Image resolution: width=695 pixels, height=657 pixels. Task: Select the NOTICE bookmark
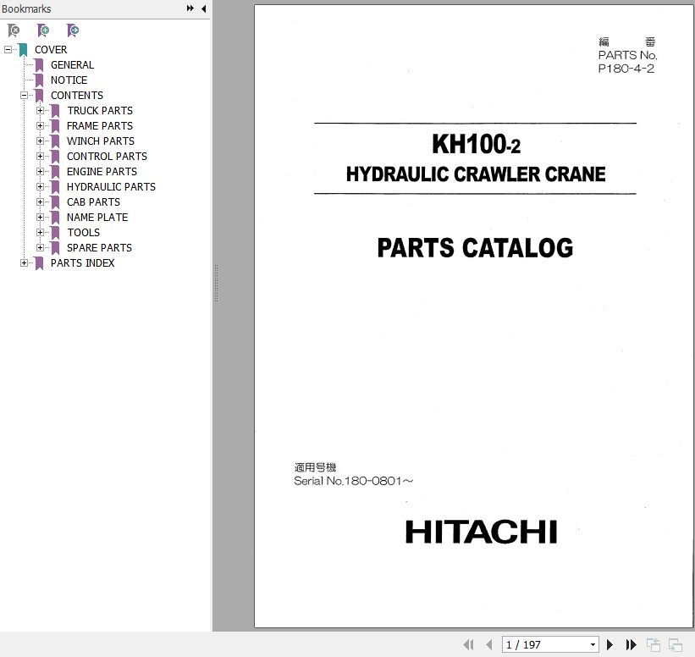tap(69, 80)
